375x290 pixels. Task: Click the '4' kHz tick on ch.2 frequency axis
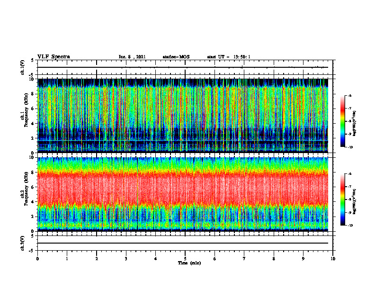pyautogui.click(x=34, y=202)
